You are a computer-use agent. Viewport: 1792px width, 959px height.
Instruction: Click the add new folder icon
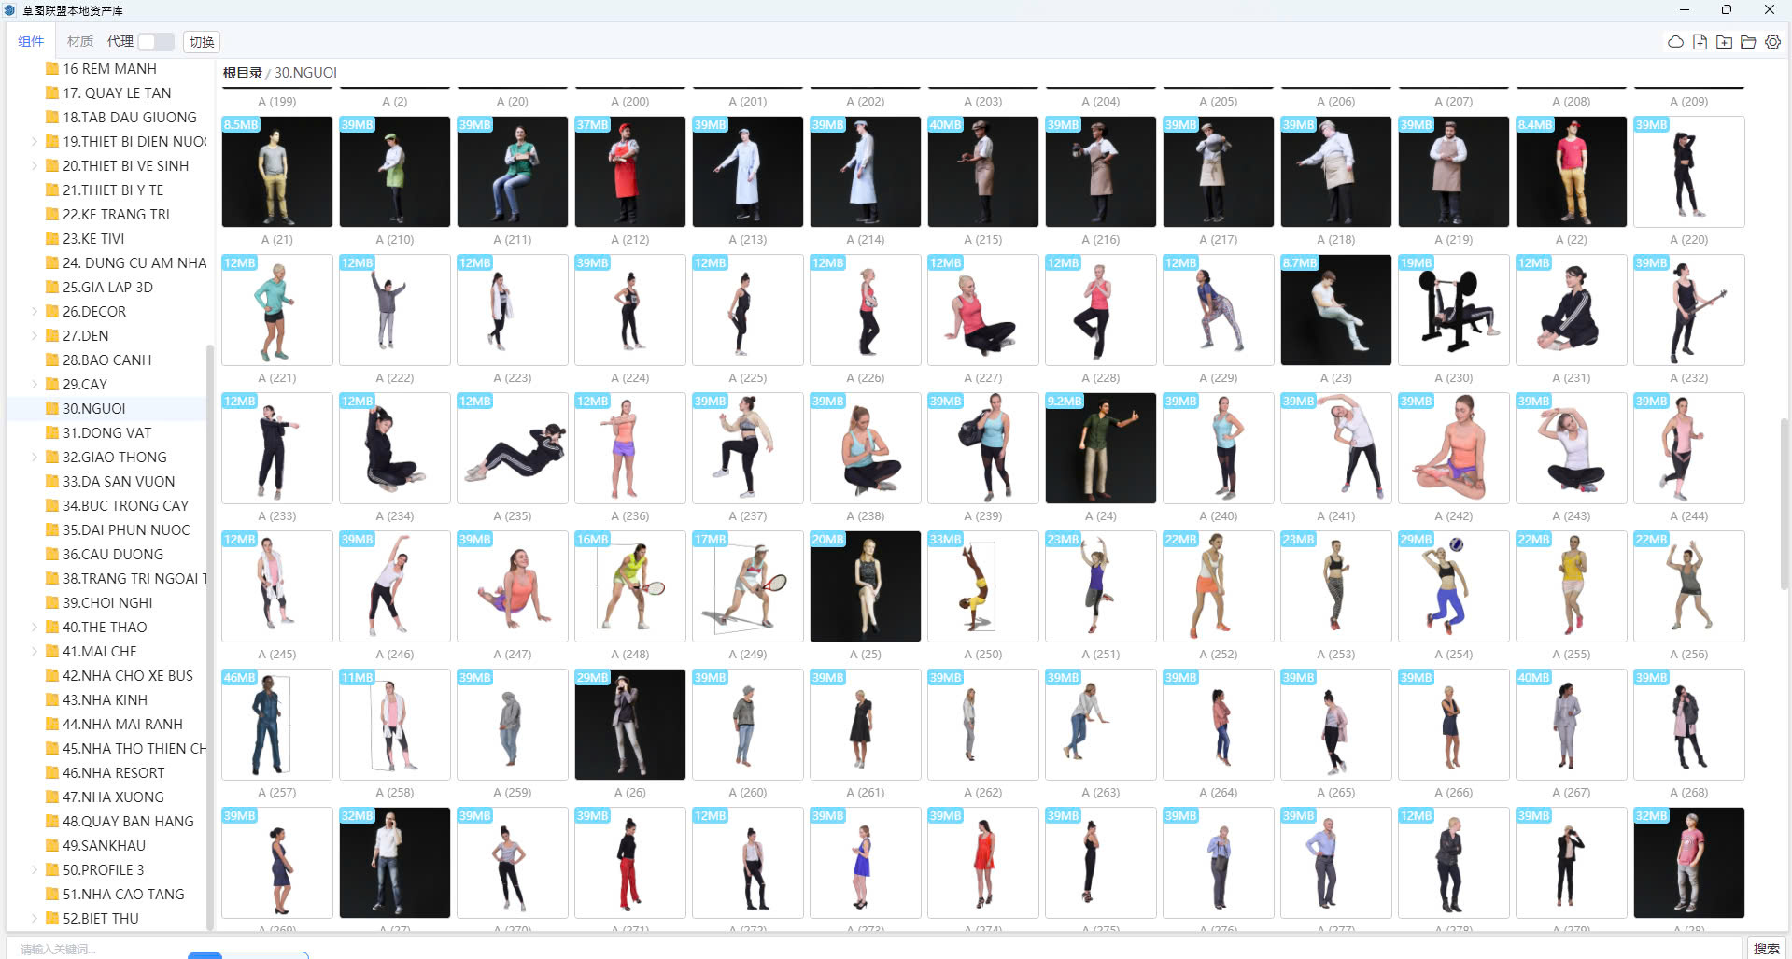click(x=1724, y=42)
